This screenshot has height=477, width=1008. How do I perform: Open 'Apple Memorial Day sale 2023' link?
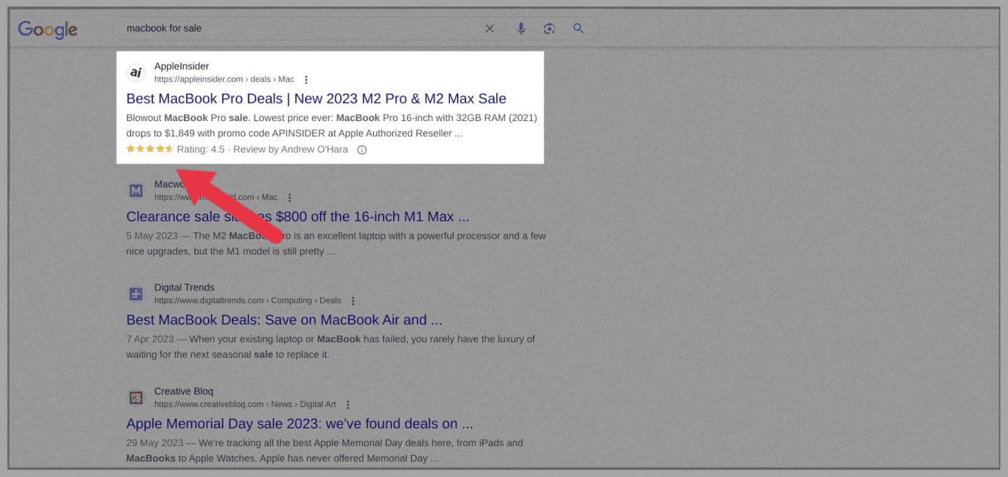pyautogui.click(x=299, y=424)
